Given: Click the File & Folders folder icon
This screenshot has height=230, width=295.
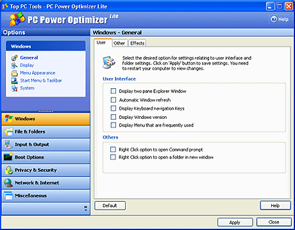Looking at the screenshot, I should point(8,132).
